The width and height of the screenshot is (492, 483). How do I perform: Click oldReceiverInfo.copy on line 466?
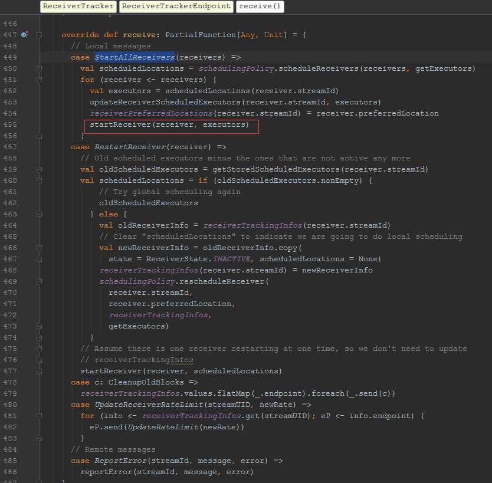coord(250,248)
